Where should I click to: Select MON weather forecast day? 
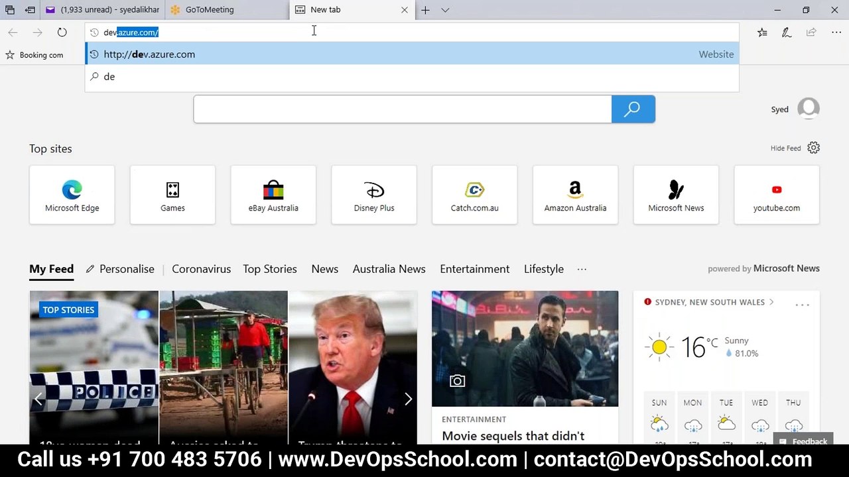coord(692,417)
